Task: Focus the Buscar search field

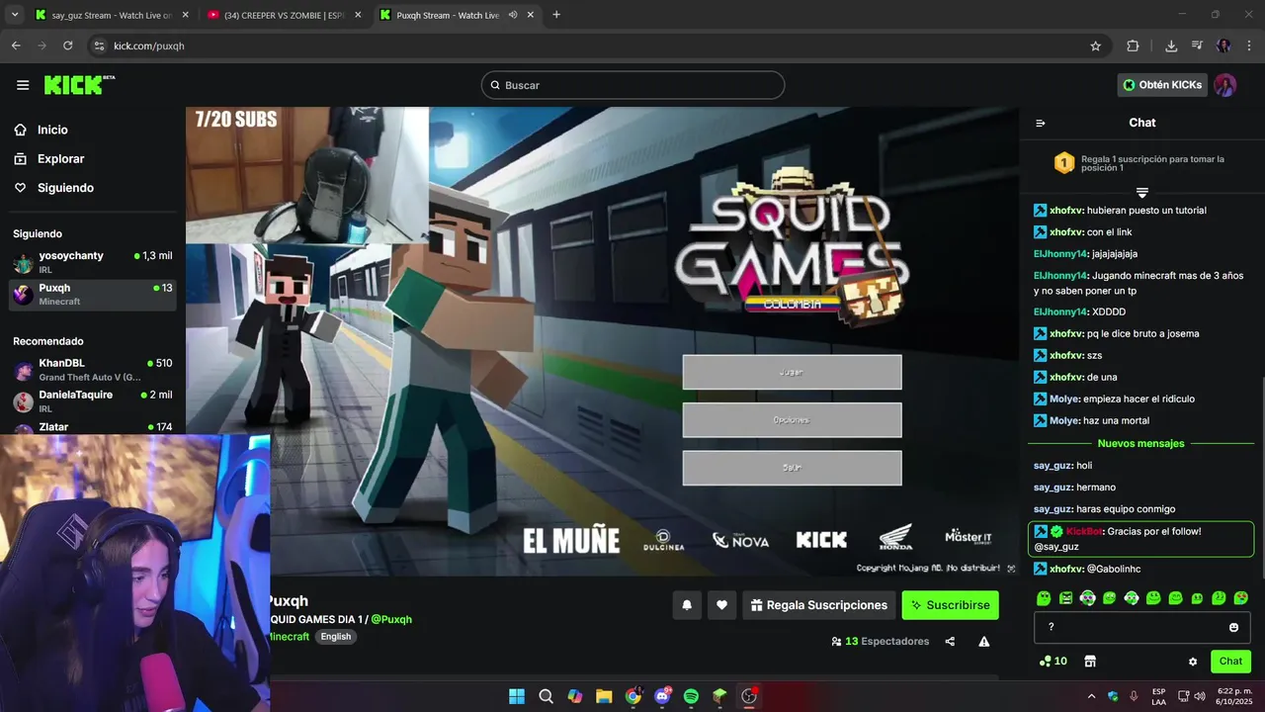Action: pyautogui.click(x=632, y=85)
